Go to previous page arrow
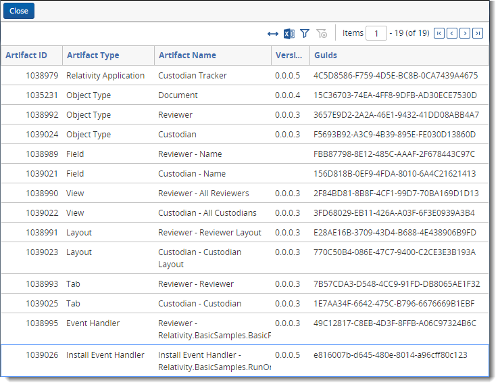This screenshot has height=387, width=500. [452, 33]
